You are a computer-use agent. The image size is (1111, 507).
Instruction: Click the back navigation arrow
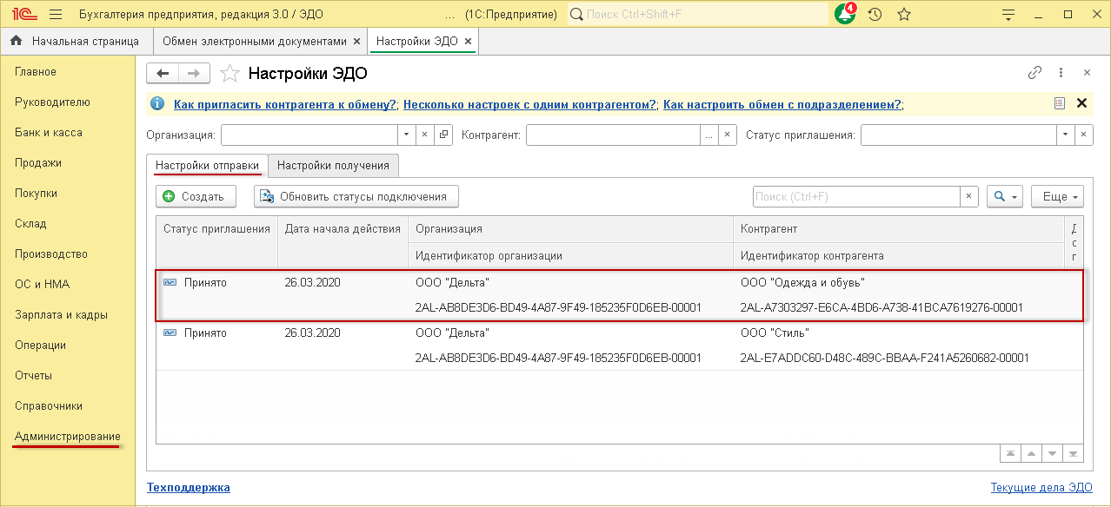click(x=163, y=73)
